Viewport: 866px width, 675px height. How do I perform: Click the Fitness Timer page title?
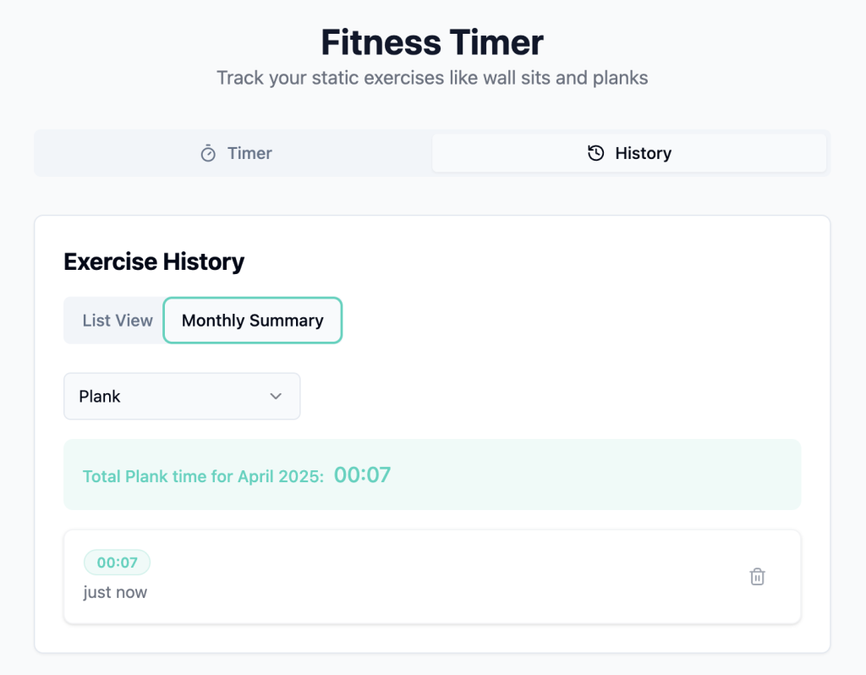coord(432,42)
